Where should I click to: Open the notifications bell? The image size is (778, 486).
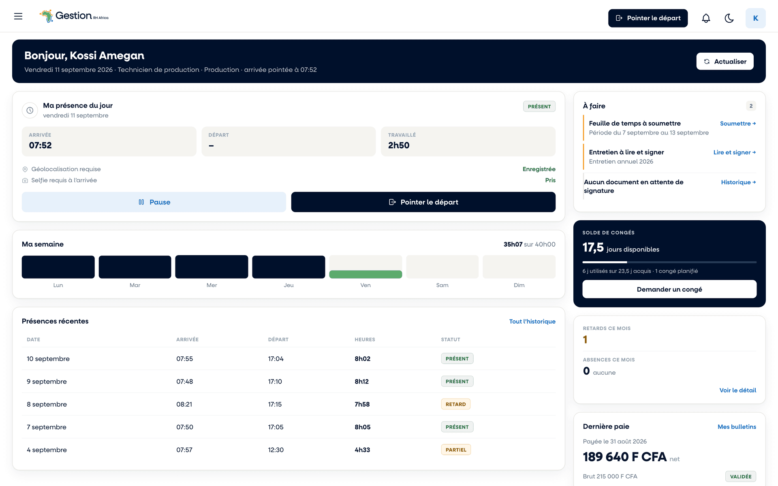tap(706, 18)
